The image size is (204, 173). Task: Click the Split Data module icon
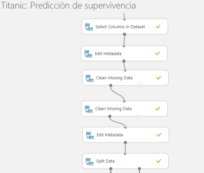[x=89, y=162]
